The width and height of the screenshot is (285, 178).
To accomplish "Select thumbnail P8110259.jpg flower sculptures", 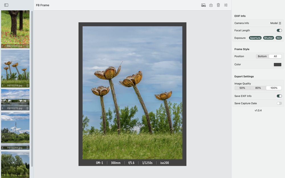I will click(15, 68).
